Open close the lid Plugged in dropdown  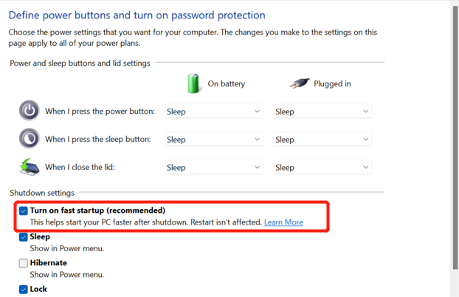322,168
